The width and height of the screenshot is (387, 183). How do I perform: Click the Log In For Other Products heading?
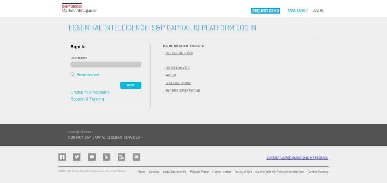183,46
